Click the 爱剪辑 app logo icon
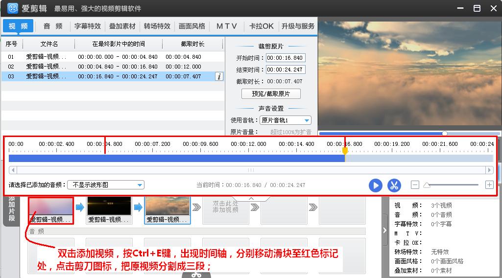 [12, 8]
